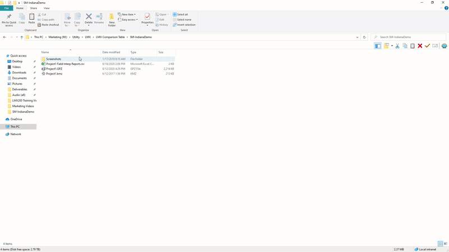Click History in the Open group
449x252 pixels.
(162, 25)
